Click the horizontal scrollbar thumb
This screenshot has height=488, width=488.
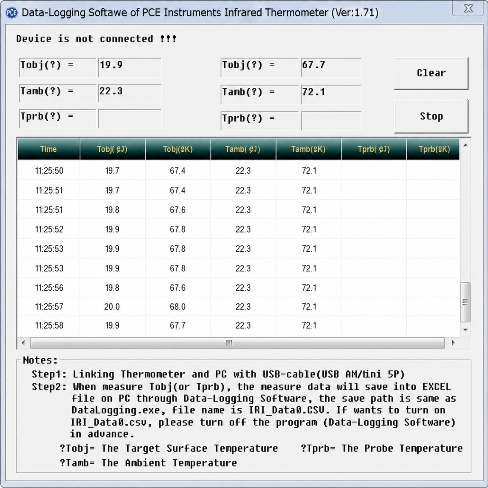pos(237,343)
